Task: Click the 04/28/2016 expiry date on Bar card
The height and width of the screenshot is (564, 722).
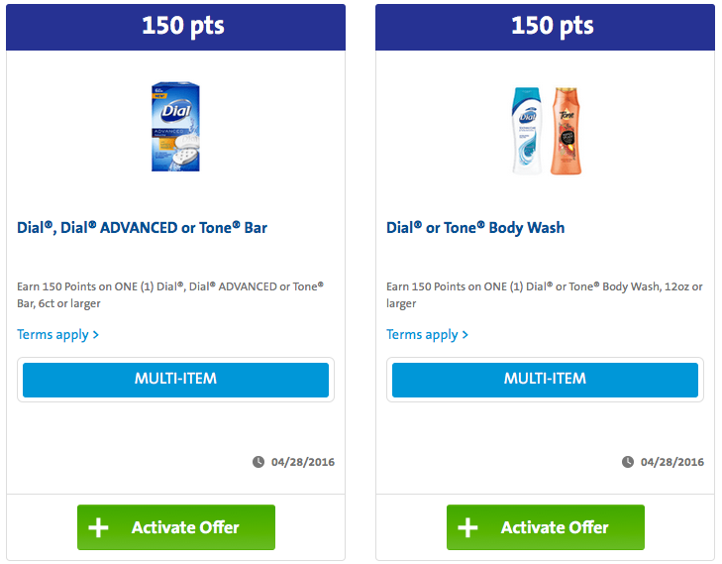Action: 302,462
